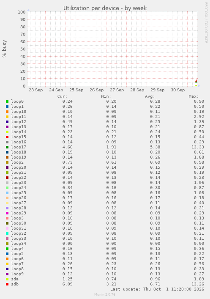Click the 'loop24' legend label
Image resolution: width=210 pixels, height=299 pixels.
(19, 188)
